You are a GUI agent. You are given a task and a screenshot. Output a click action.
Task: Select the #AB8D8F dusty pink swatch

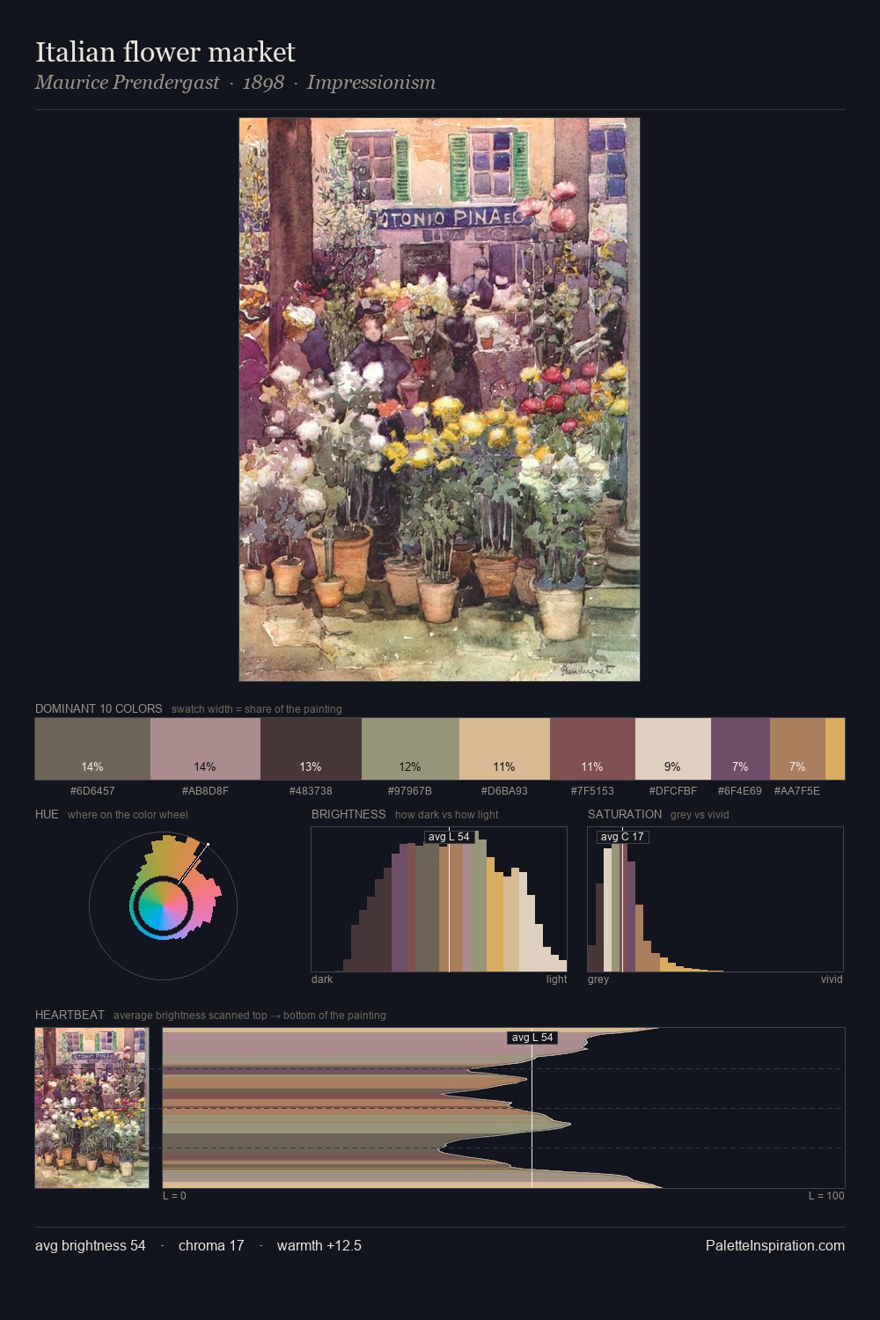tap(205, 749)
